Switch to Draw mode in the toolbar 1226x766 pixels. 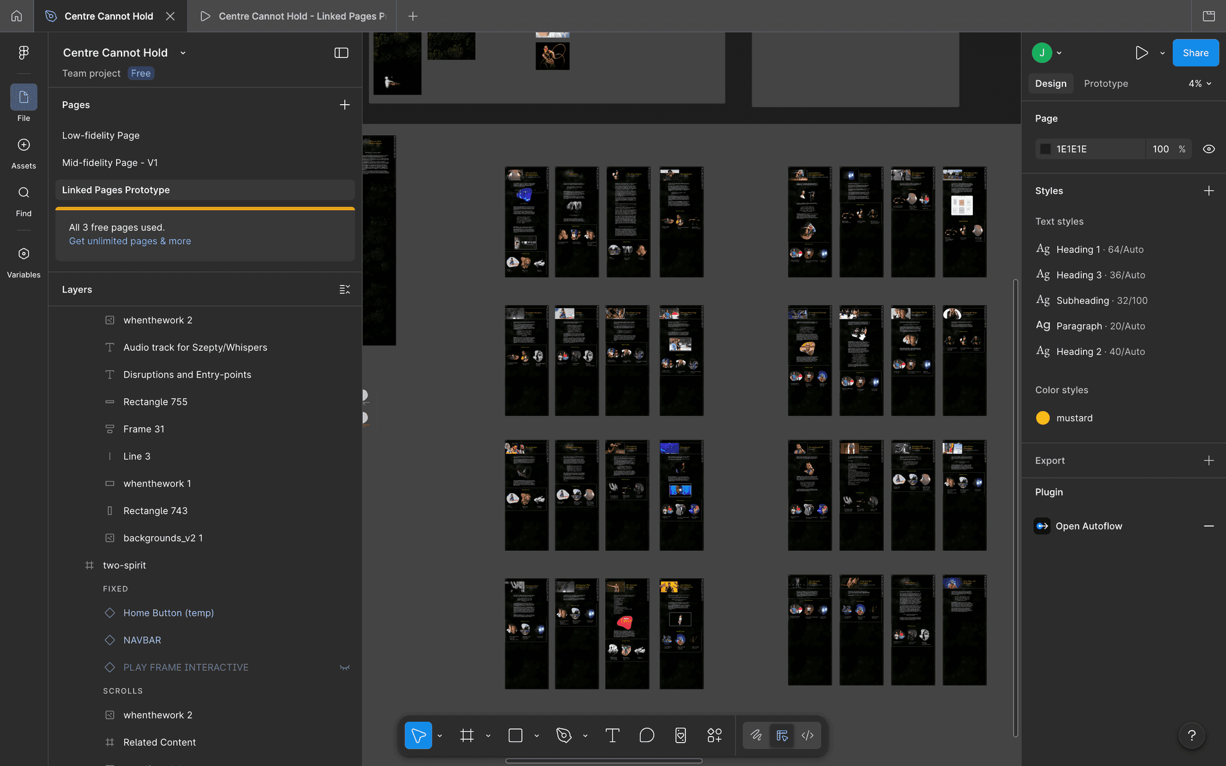pyautogui.click(x=756, y=735)
